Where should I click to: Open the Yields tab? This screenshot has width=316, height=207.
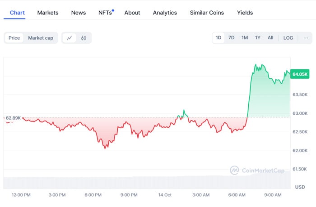[245, 13]
